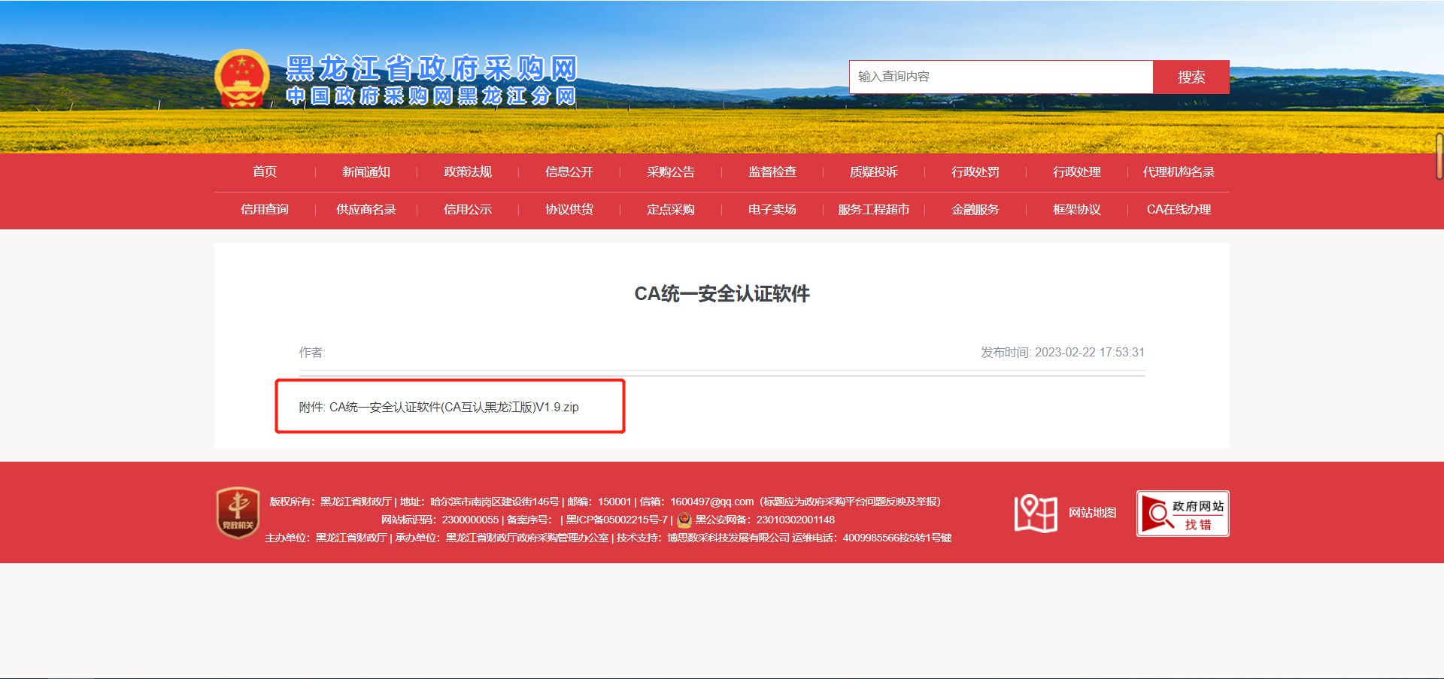This screenshot has width=1444, height=679.
Task: Go to 政策法规 section
Action: 468,172
